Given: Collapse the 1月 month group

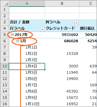Looking at the screenshot, I should pyautogui.click(x=18, y=41).
